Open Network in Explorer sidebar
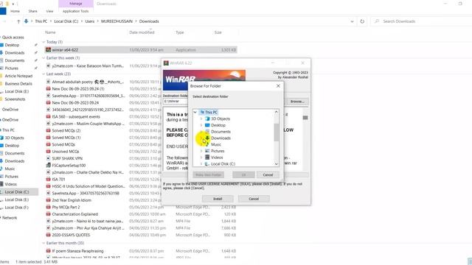This screenshot has width=472, height=265. [x=10, y=218]
